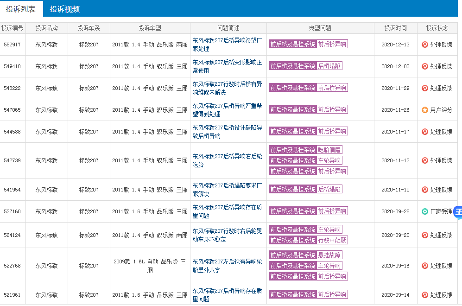Click the date 2020-11-26

point(395,110)
